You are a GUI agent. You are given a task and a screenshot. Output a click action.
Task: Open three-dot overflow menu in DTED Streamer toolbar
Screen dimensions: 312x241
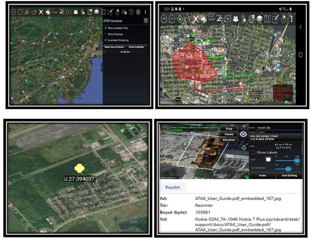(145, 12)
